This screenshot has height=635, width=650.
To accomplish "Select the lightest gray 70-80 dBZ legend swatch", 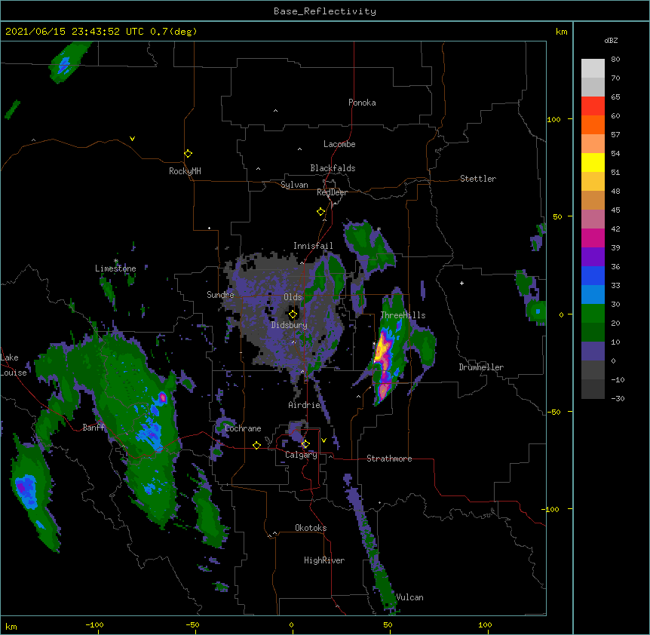I will (x=593, y=69).
